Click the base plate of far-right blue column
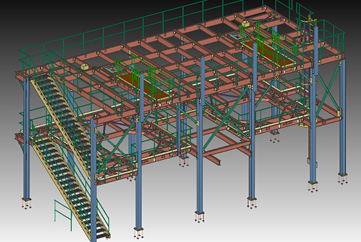Image resolution: width=361 pixels, height=242 pixels. point(343,174)
